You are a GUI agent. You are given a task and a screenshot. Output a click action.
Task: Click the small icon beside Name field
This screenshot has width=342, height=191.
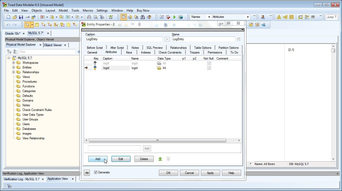coord(239,39)
